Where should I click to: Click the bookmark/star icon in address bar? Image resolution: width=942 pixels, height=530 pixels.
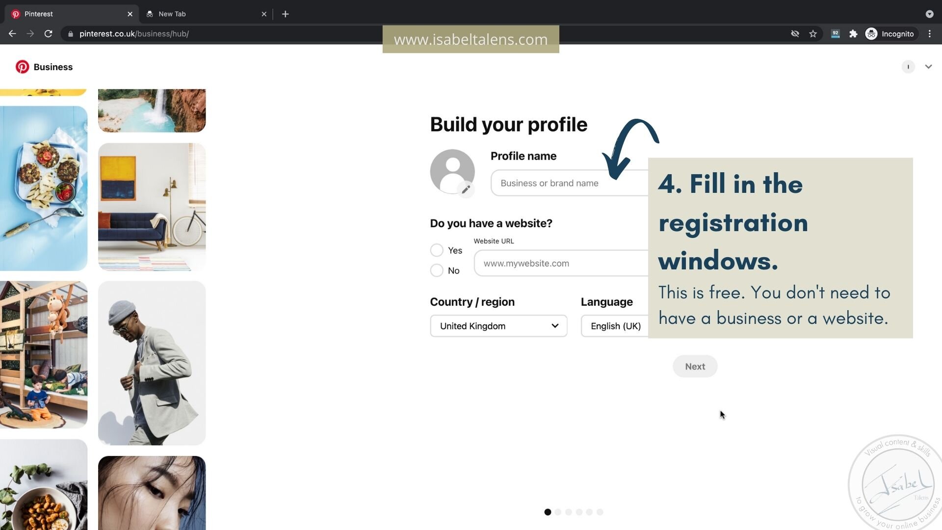point(814,34)
